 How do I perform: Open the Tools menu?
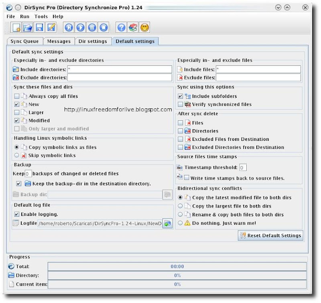[41, 16]
